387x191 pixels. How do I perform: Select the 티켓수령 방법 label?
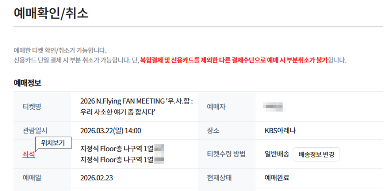pos(226,154)
